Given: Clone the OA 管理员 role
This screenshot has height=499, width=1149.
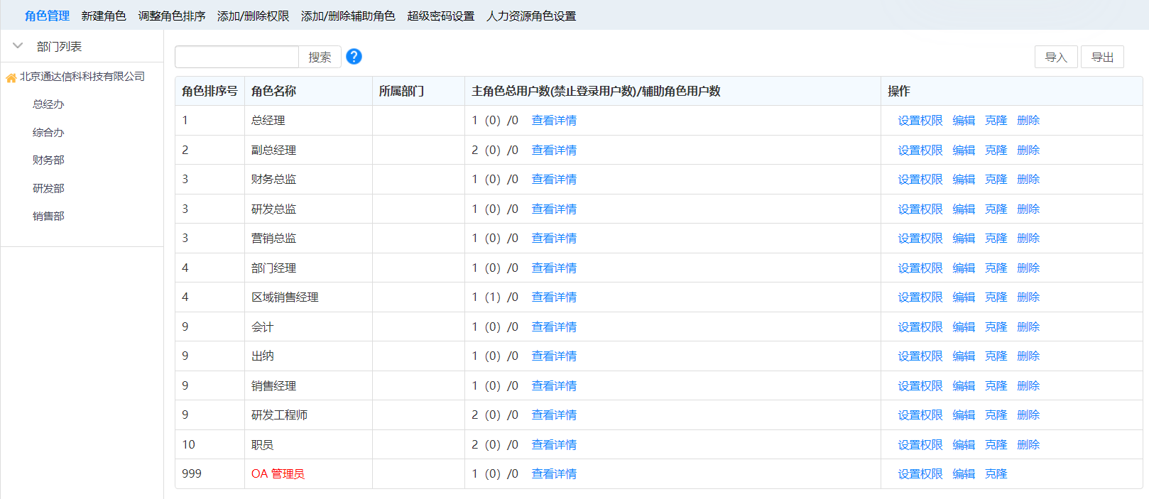Looking at the screenshot, I should coord(996,474).
